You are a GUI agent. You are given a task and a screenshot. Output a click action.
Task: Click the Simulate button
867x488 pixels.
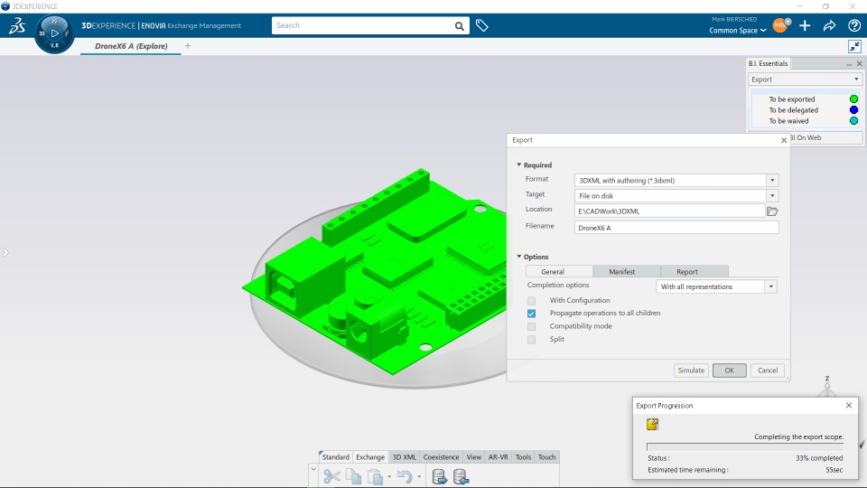[x=691, y=371]
